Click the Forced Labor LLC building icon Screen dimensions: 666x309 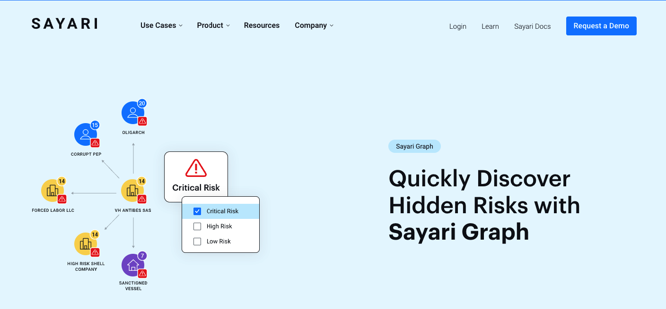pos(52,191)
